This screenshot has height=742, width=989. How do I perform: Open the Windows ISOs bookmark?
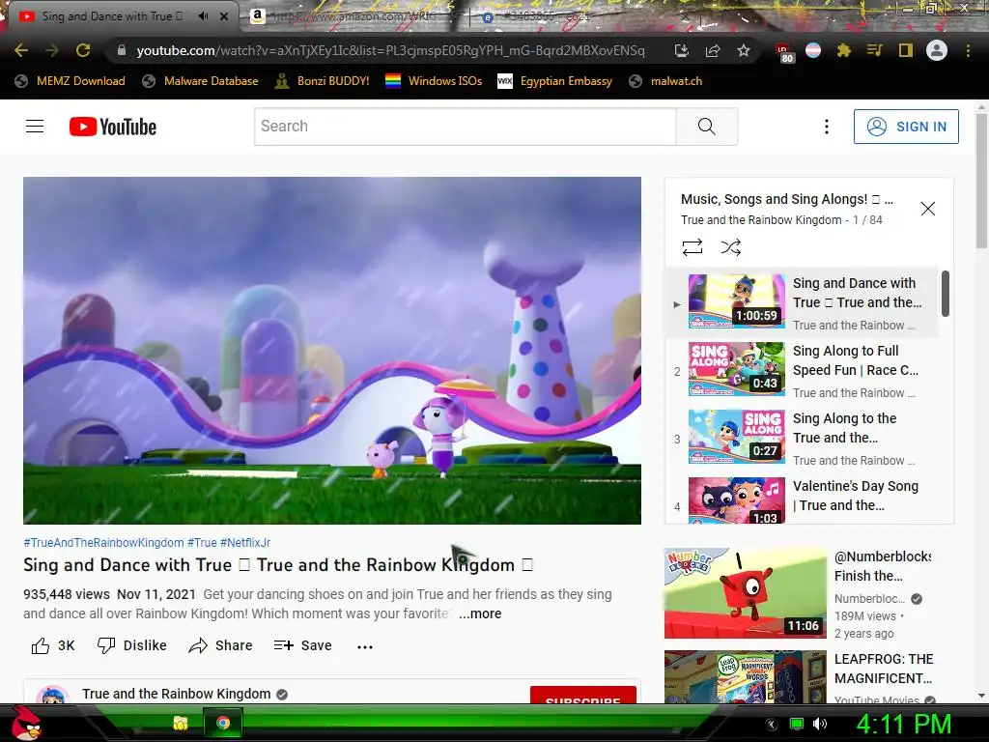tap(434, 81)
